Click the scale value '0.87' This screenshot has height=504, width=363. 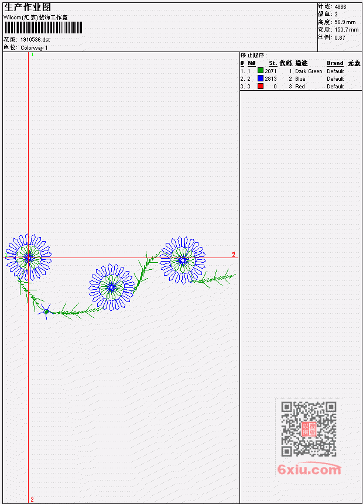coord(340,37)
